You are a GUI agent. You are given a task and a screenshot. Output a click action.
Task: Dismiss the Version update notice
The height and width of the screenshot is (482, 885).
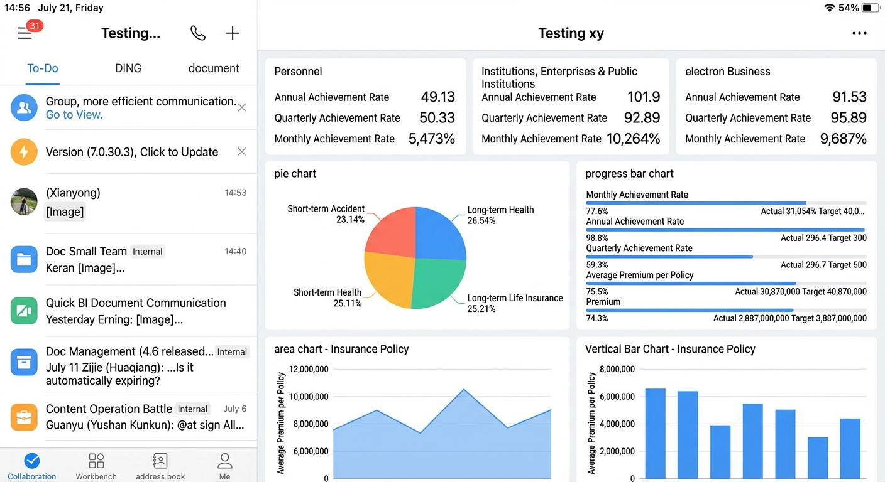point(242,151)
